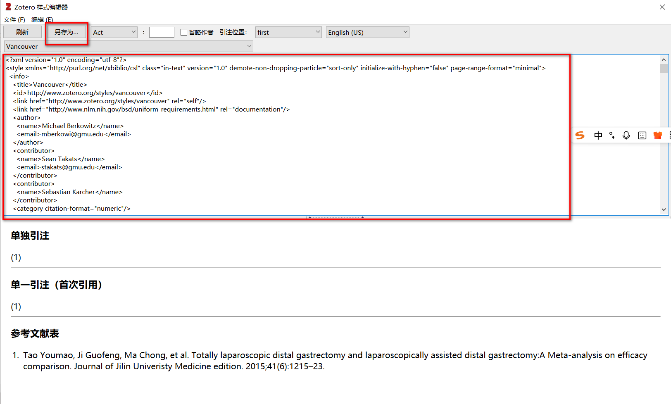Open the English (US) language dropdown
This screenshot has width=671, height=404.
click(367, 32)
